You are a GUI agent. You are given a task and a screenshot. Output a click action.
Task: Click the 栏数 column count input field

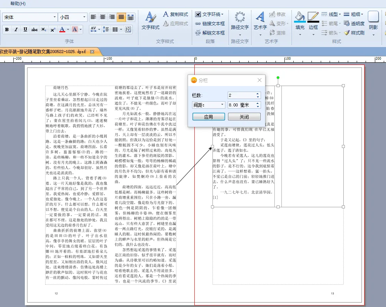(x=241, y=95)
